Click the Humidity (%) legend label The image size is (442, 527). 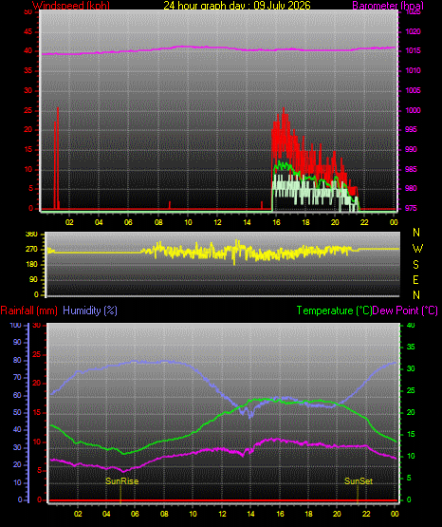point(90,311)
